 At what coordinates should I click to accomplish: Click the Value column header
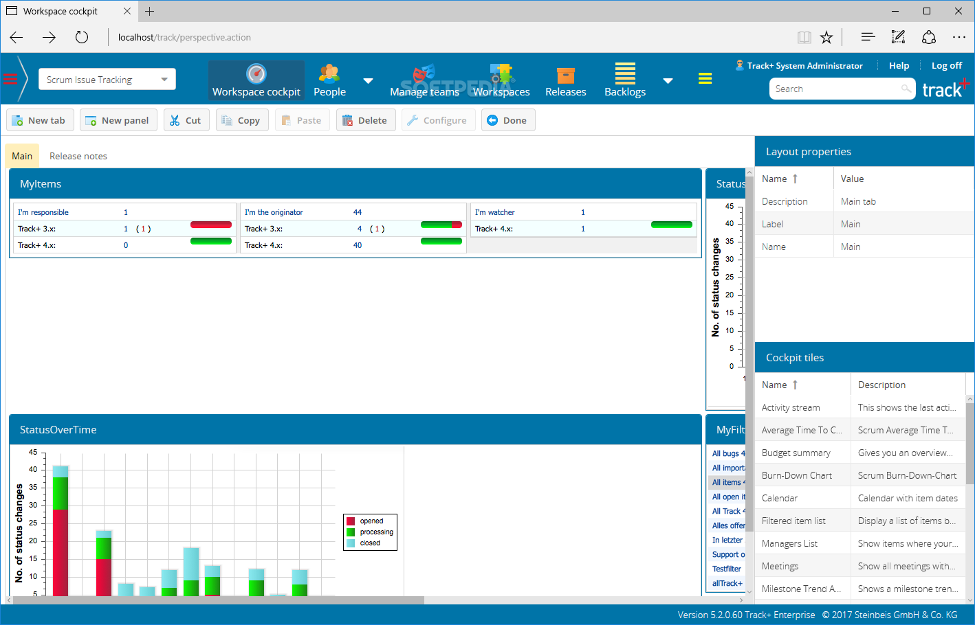(x=904, y=179)
